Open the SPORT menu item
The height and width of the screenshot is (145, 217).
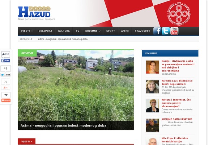[111, 31]
